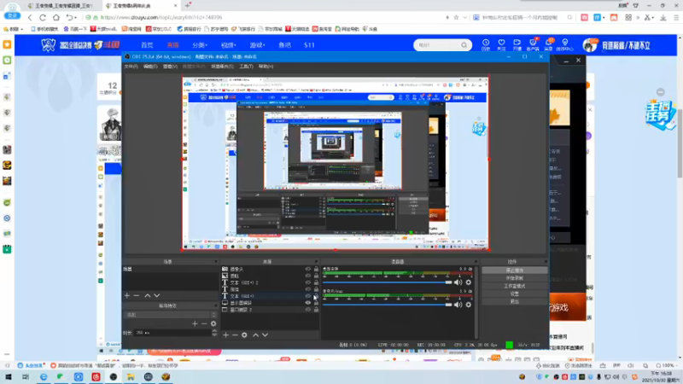This screenshot has width=683, height=384.
Task: Expand the 视频 video dropdown on Douyu
Action: 228,45
